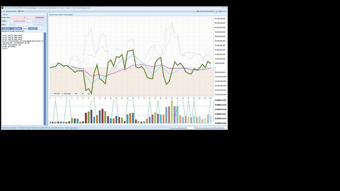Click the 0.000023230 price axis label

(x=220, y=100)
